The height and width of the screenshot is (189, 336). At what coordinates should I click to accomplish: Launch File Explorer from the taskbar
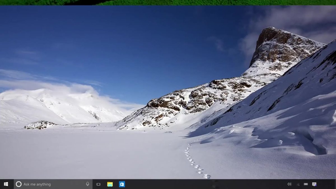109,184
